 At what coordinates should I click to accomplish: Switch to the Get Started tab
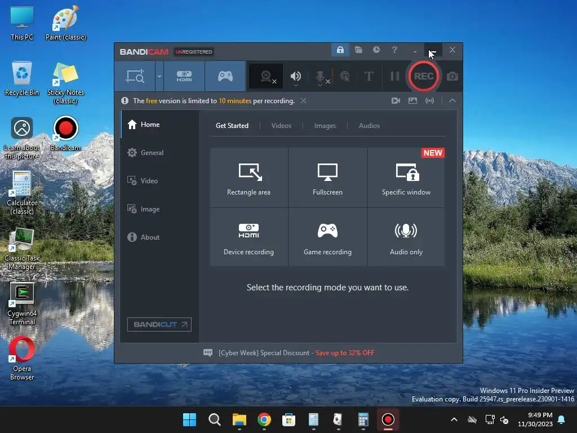pos(232,126)
